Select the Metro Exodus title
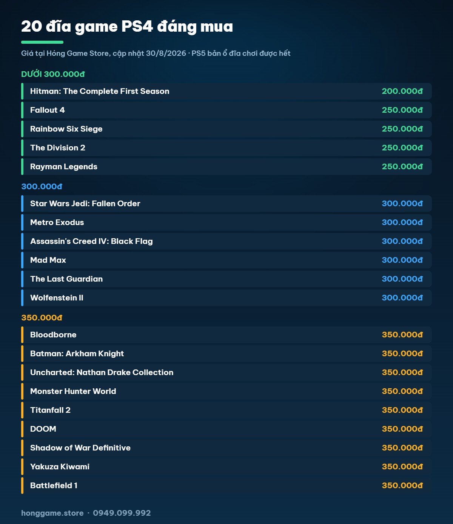 (57, 222)
